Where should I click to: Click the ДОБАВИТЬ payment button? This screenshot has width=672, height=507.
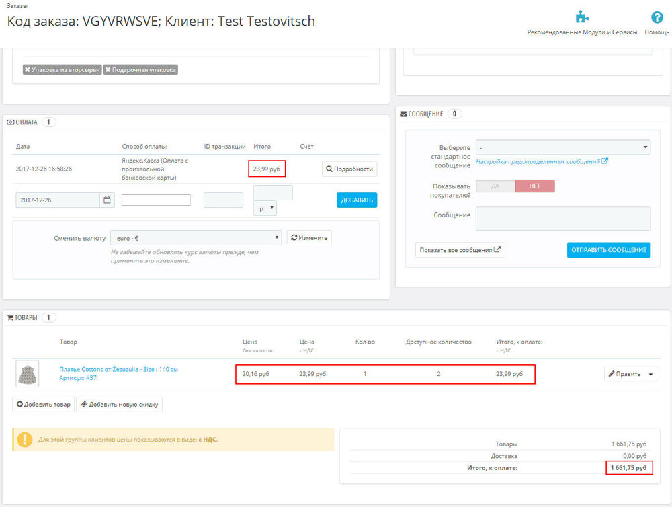(357, 200)
